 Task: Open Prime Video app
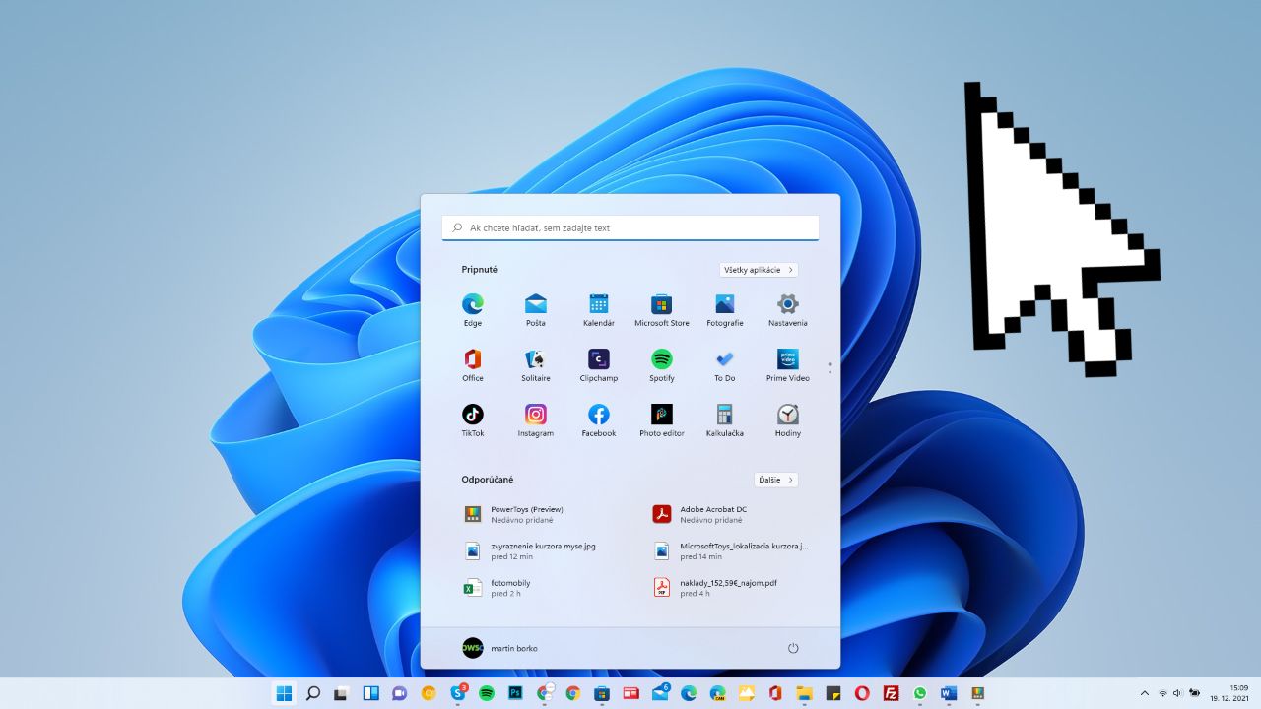(788, 364)
